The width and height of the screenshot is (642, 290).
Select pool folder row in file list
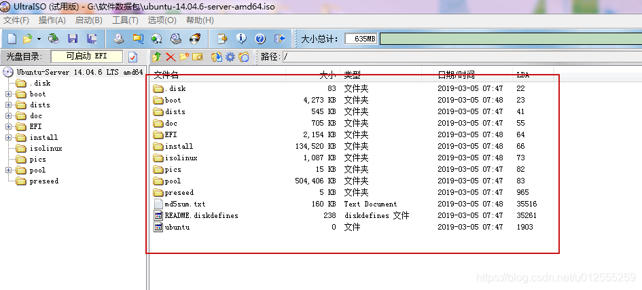click(173, 181)
